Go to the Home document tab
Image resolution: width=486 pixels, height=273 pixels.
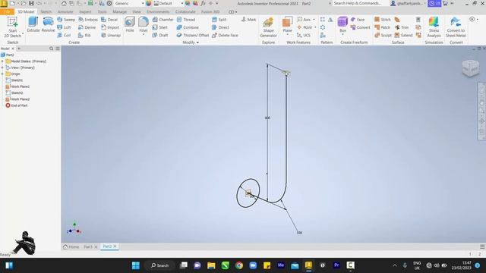click(71, 246)
